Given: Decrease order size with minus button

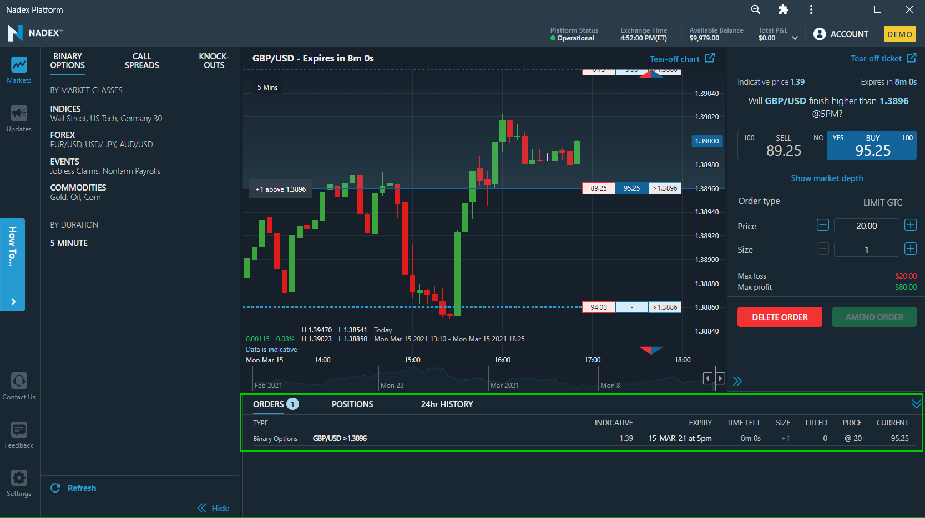Looking at the screenshot, I should click(823, 249).
